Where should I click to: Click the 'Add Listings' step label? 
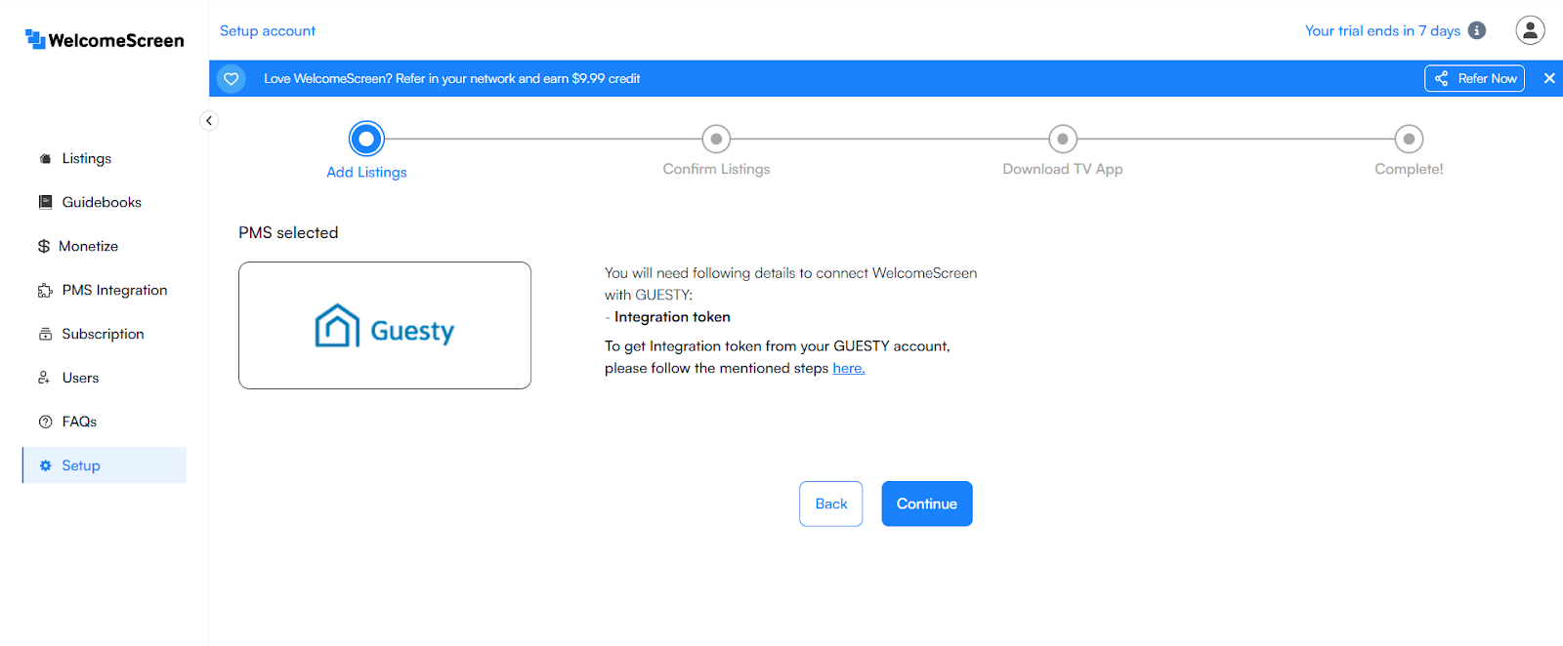366,172
